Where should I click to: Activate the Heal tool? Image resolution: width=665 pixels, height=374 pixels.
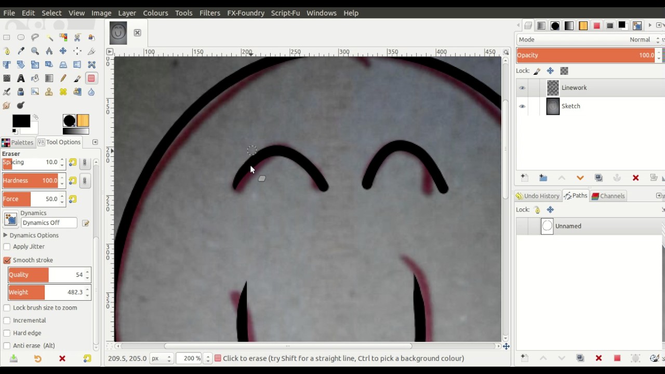coord(63,92)
